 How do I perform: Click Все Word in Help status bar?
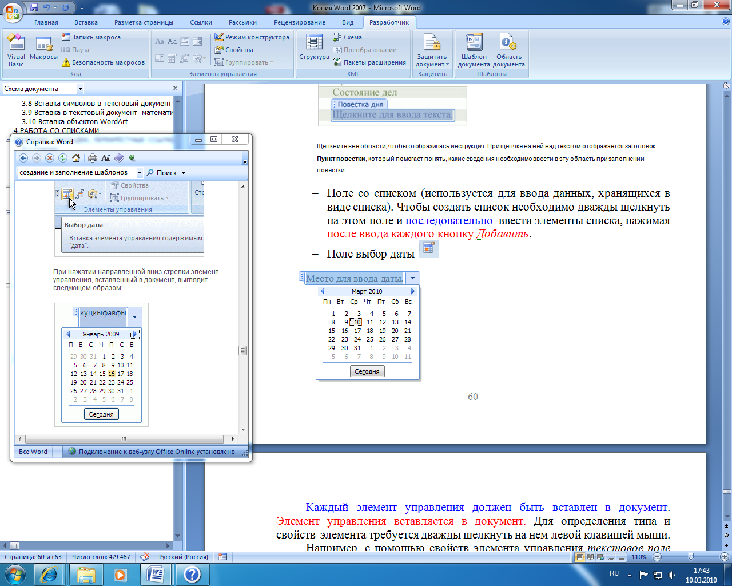[33, 452]
